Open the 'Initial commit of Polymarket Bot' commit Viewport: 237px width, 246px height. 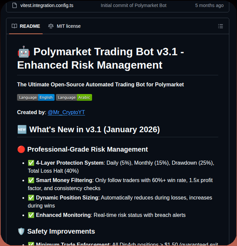134,5
